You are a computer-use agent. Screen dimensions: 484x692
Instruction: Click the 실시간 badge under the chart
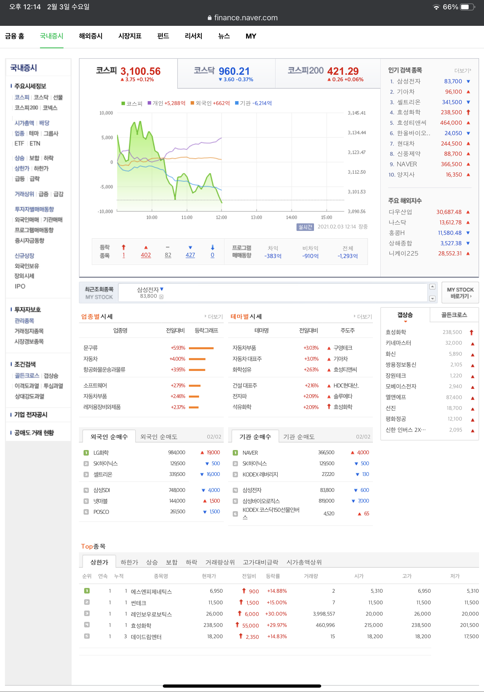pos(305,227)
